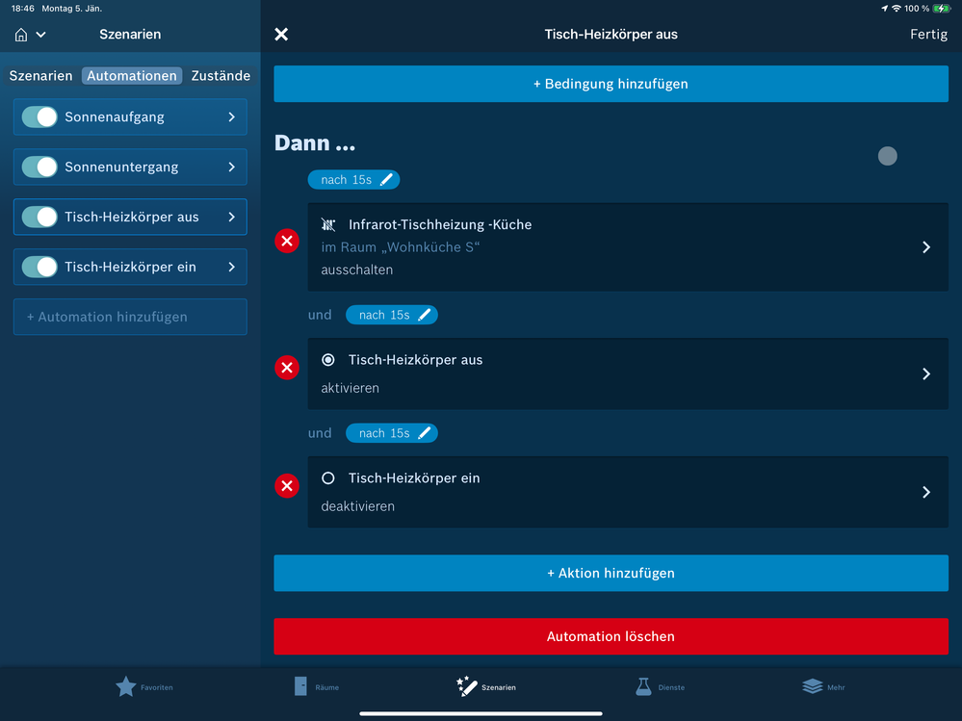
Task: Tap Fertig to finish editing
Action: click(x=928, y=35)
